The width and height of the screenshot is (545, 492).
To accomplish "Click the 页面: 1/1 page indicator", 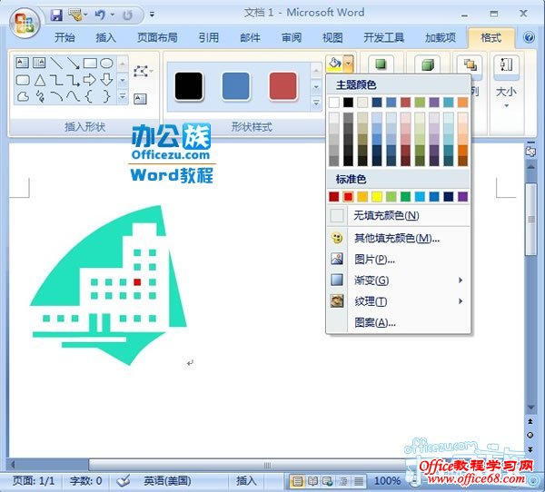I will pyautogui.click(x=34, y=481).
